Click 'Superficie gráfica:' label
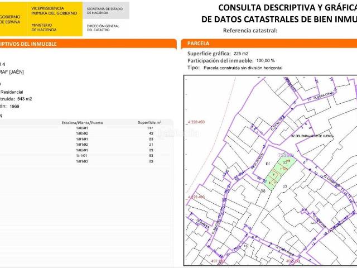This screenshot has width=357, height=268. [x=209, y=54]
